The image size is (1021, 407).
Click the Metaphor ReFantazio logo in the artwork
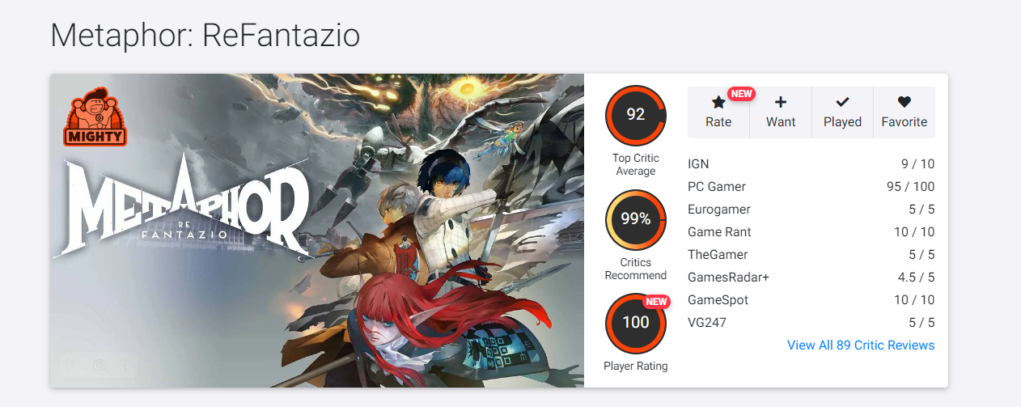click(182, 210)
